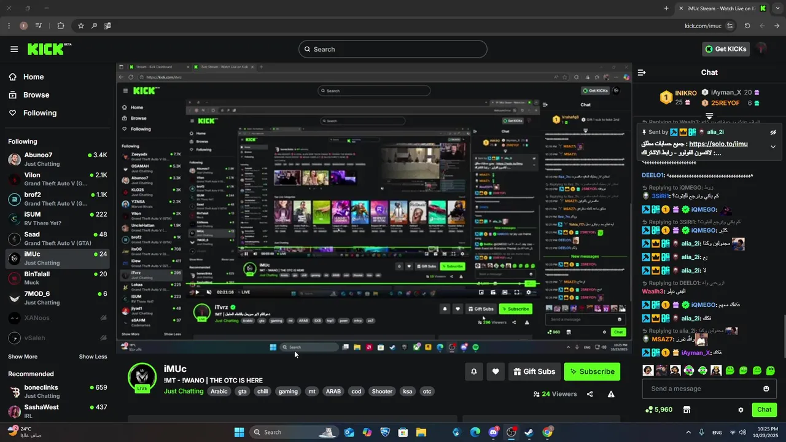
Task: Collapse the chat panel with the arrow icon
Action: tap(642, 72)
